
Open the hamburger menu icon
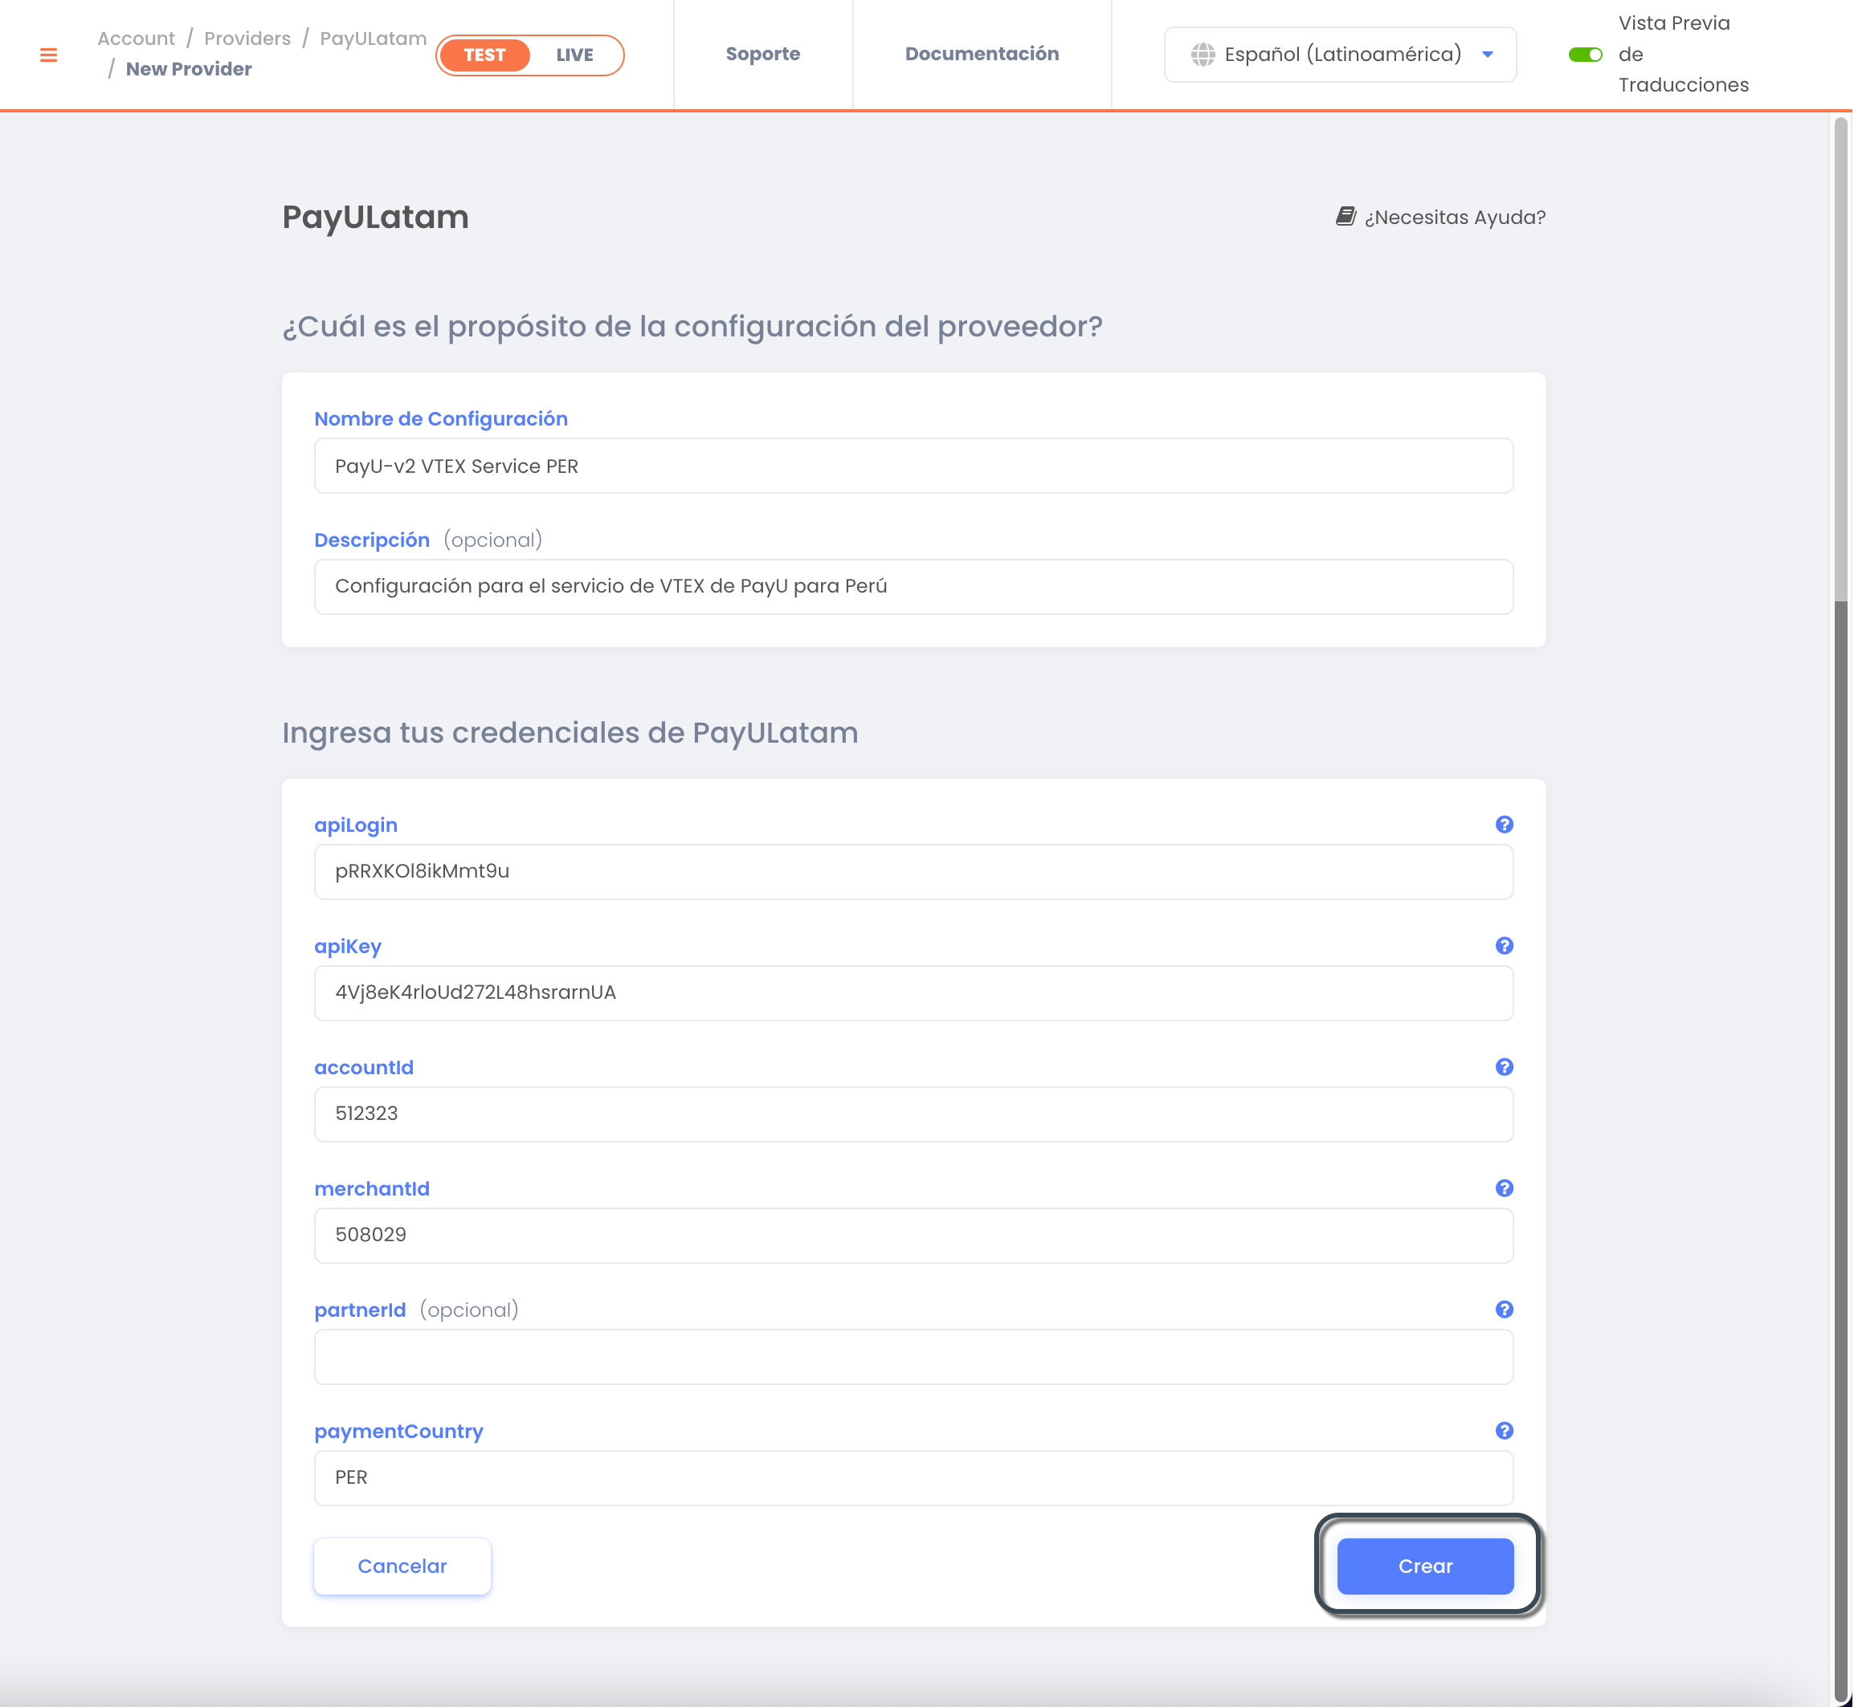coord(49,55)
